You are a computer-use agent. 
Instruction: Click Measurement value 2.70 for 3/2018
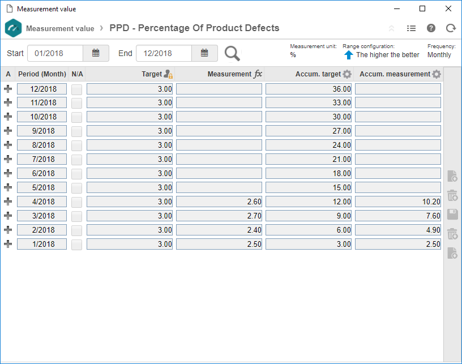click(219, 216)
